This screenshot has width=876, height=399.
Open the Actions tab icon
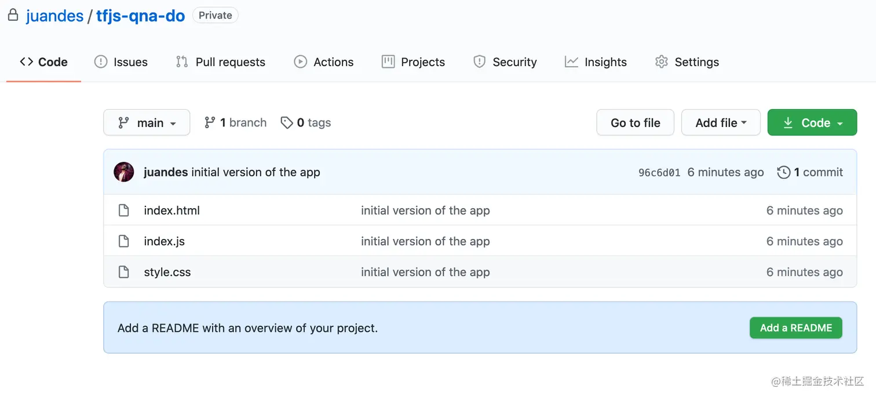coord(301,61)
